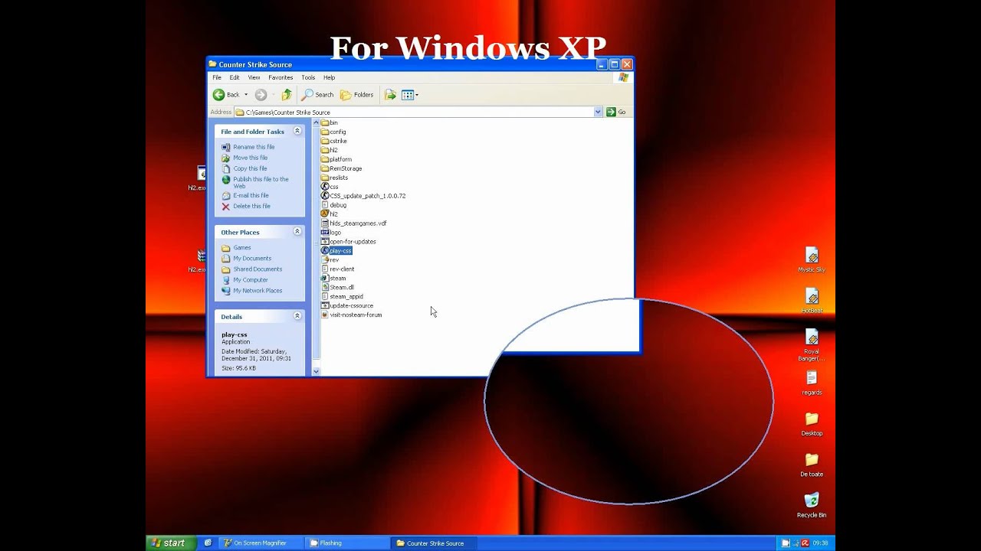The width and height of the screenshot is (981, 551).
Task: Click the file list scroll-down arrow
Action: tap(316, 371)
